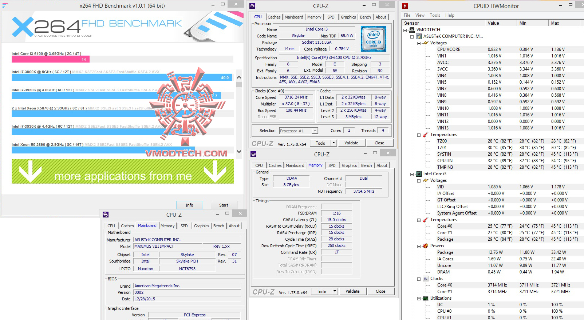This screenshot has width=584, height=320.
Task: Click the scroll down arrow in benchmark results
Action: tap(239, 152)
